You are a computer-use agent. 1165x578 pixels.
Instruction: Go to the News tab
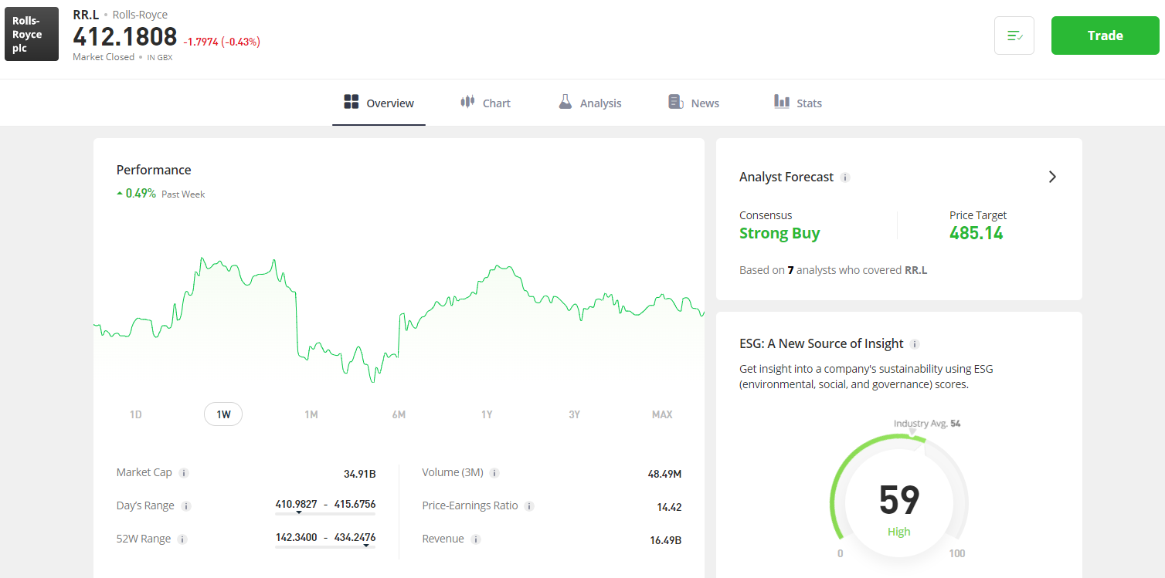[x=694, y=103]
